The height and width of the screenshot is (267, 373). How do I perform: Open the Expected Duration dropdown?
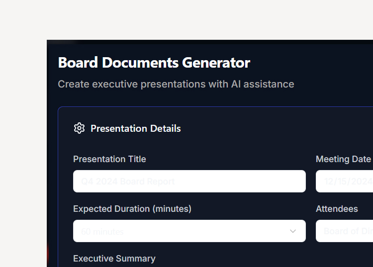coord(189,231)
